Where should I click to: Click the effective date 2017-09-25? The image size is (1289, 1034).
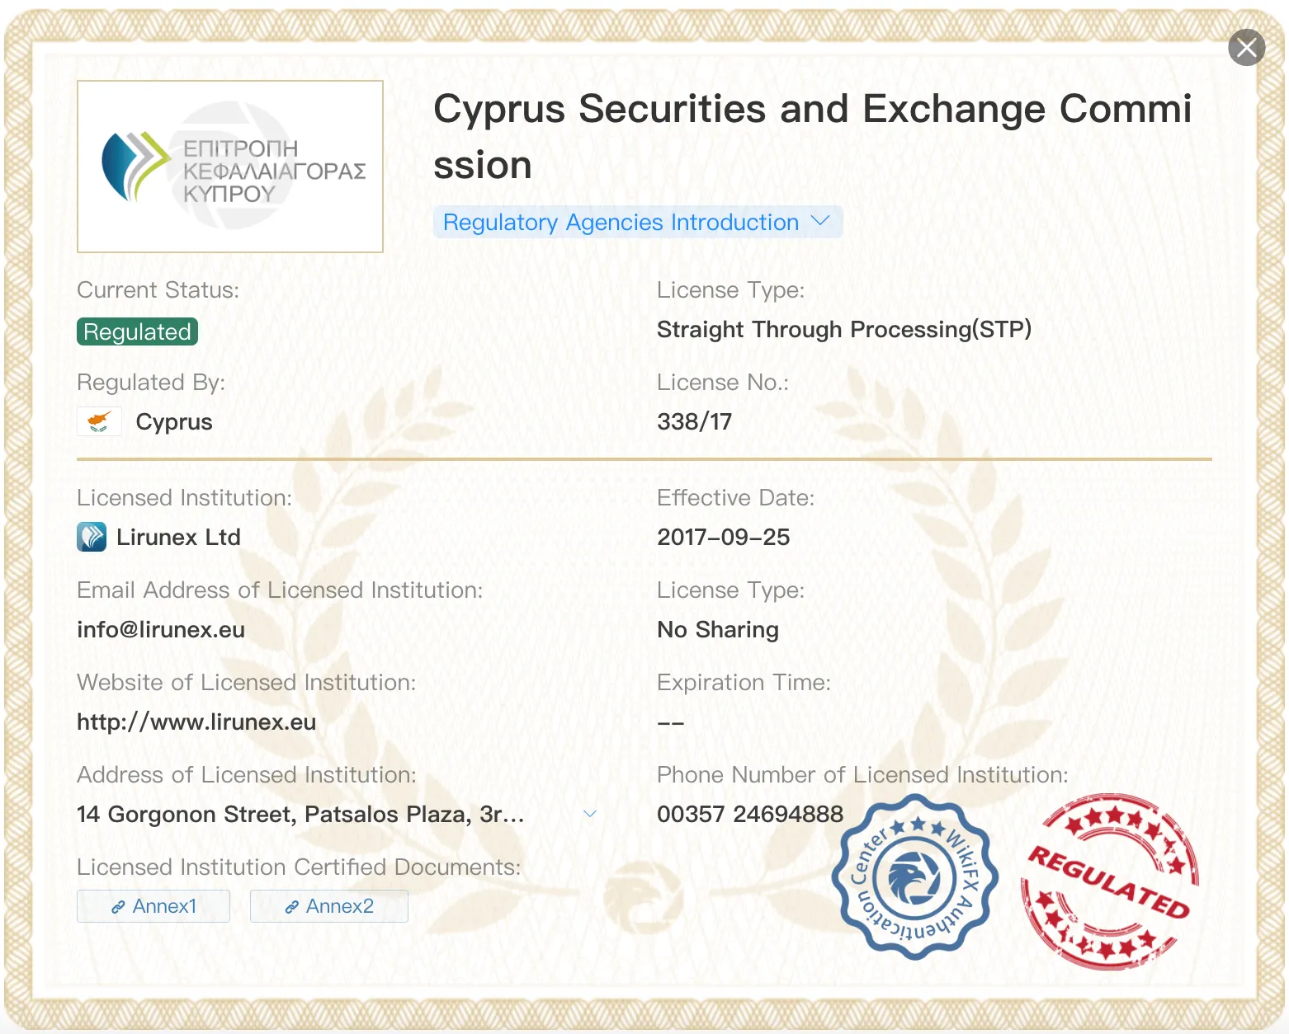(723, 538)
